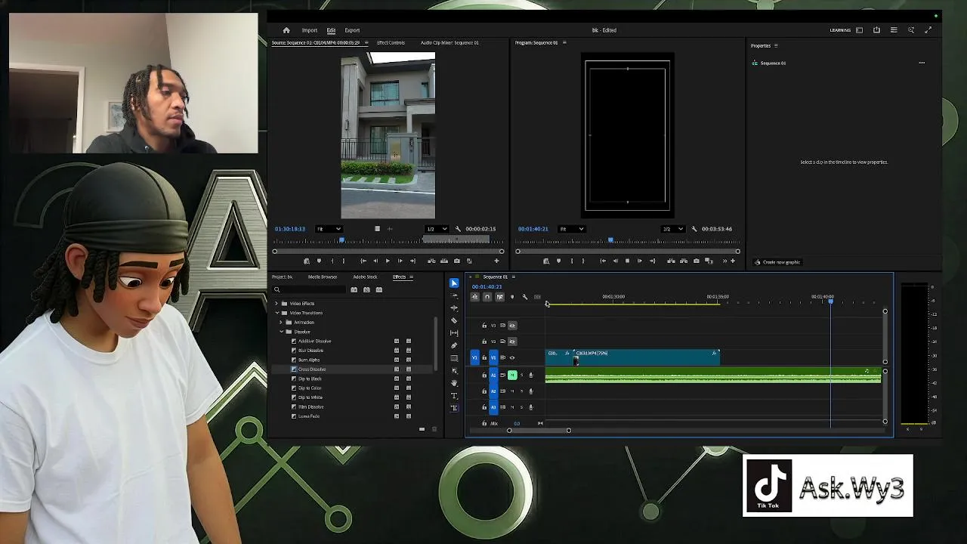This screenshot has height=544, width=967.
Task: Toggle Linked Selection in the timeline
Action: 499,297
